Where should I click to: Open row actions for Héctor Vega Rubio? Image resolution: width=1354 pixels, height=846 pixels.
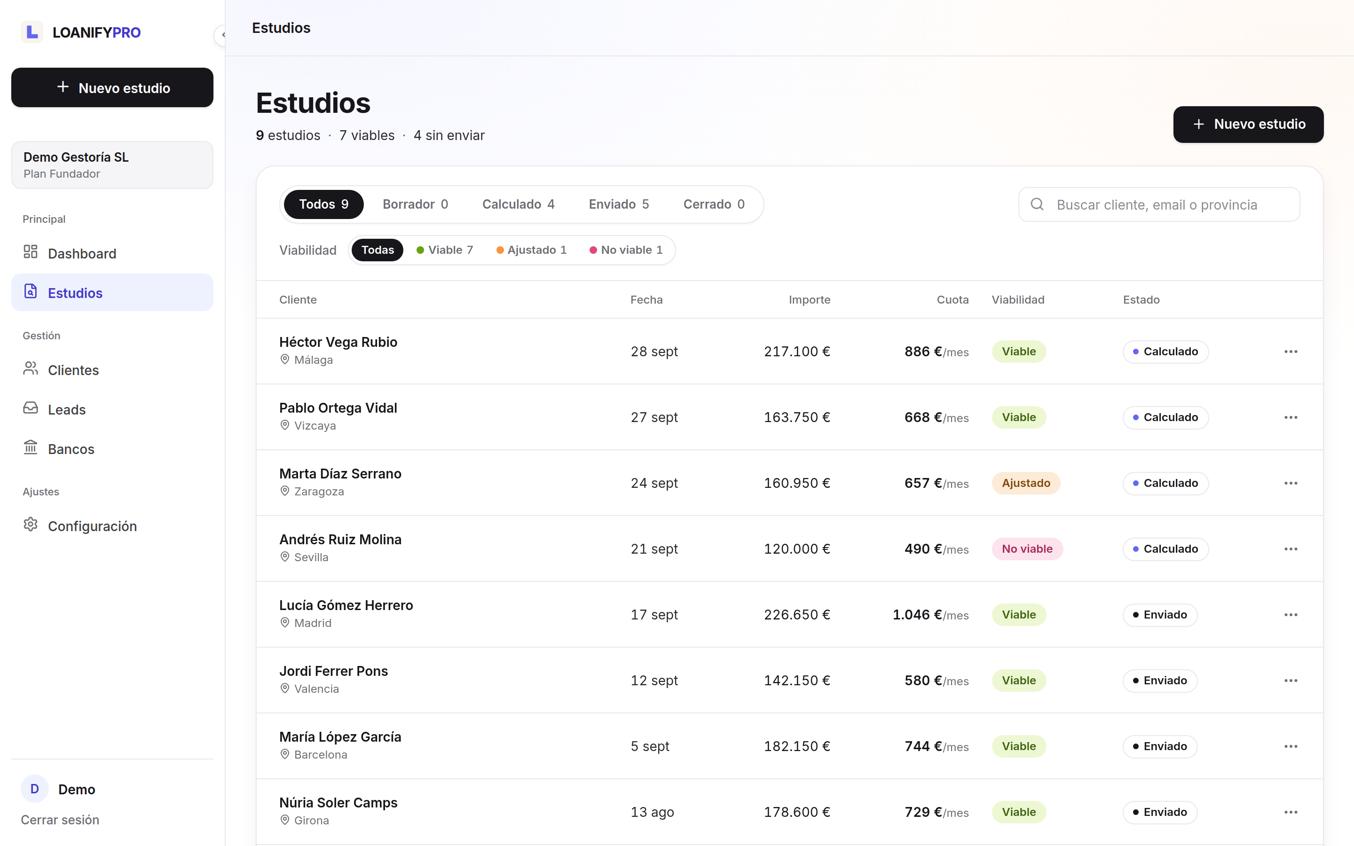click(1290, 352)
